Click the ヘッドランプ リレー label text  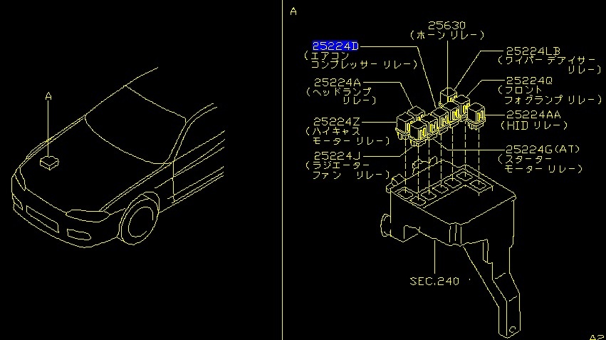tap(341, 96)
